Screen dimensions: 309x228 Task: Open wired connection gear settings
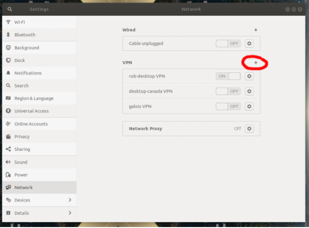(x=249, y=43)
